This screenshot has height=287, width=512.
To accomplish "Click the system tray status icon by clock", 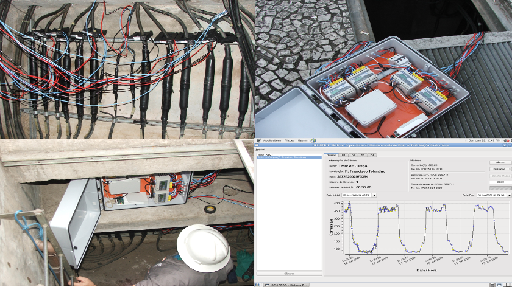I will (x=507, y=140).
